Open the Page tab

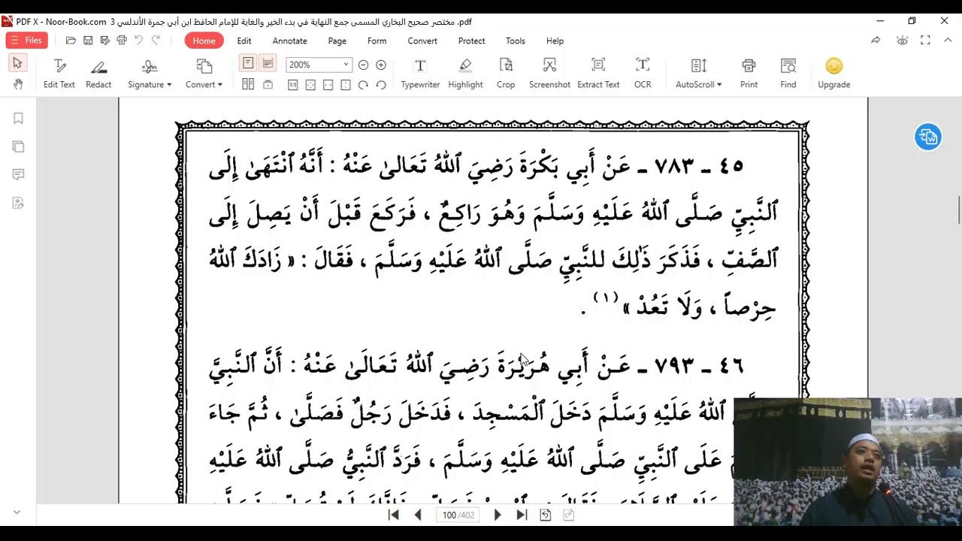coord(337,41)
